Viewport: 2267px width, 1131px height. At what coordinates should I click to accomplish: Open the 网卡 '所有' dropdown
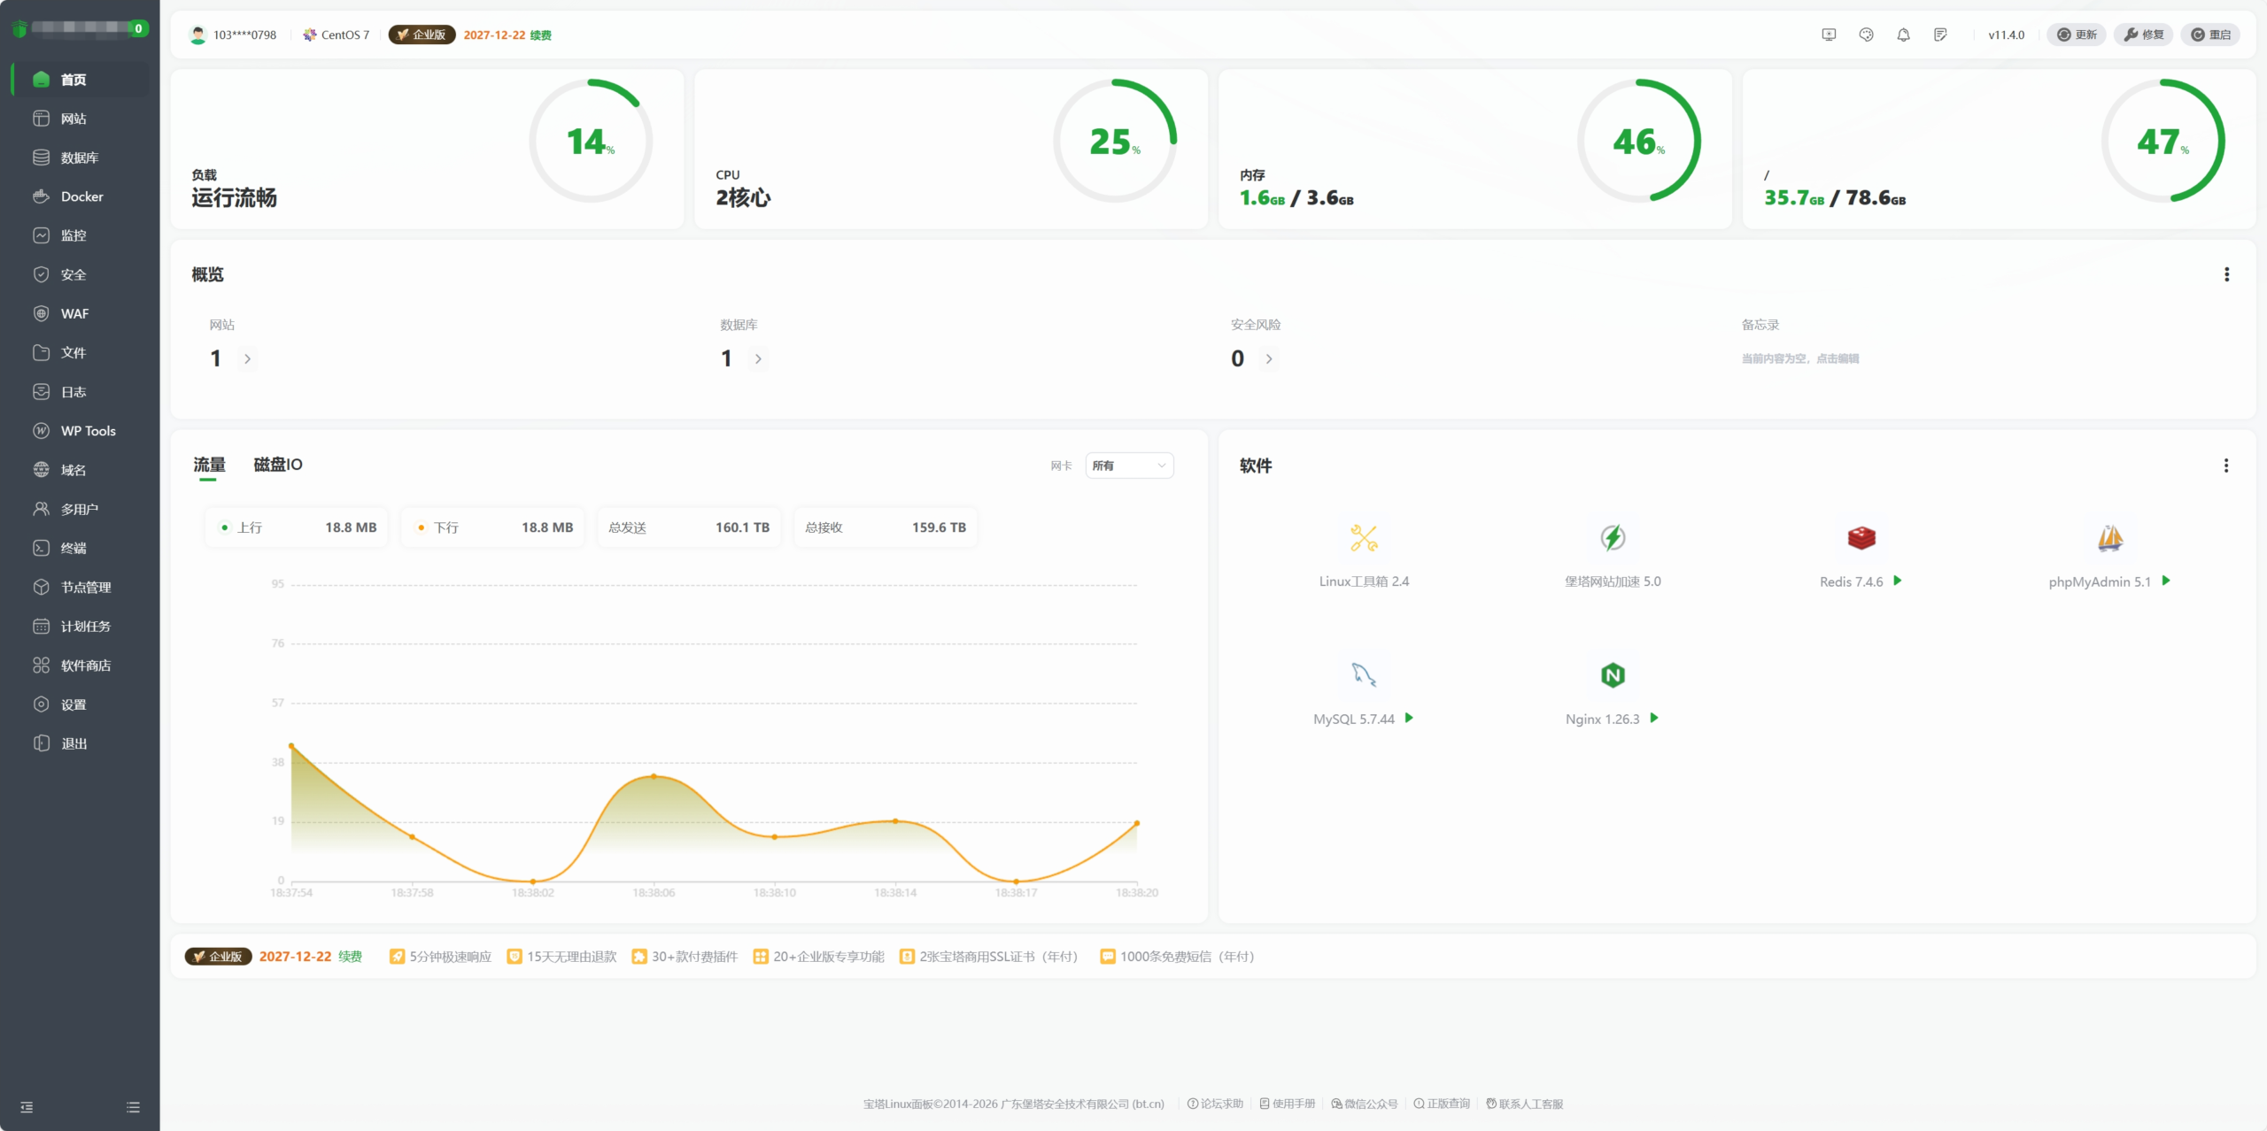click(x=1129, y=465)
